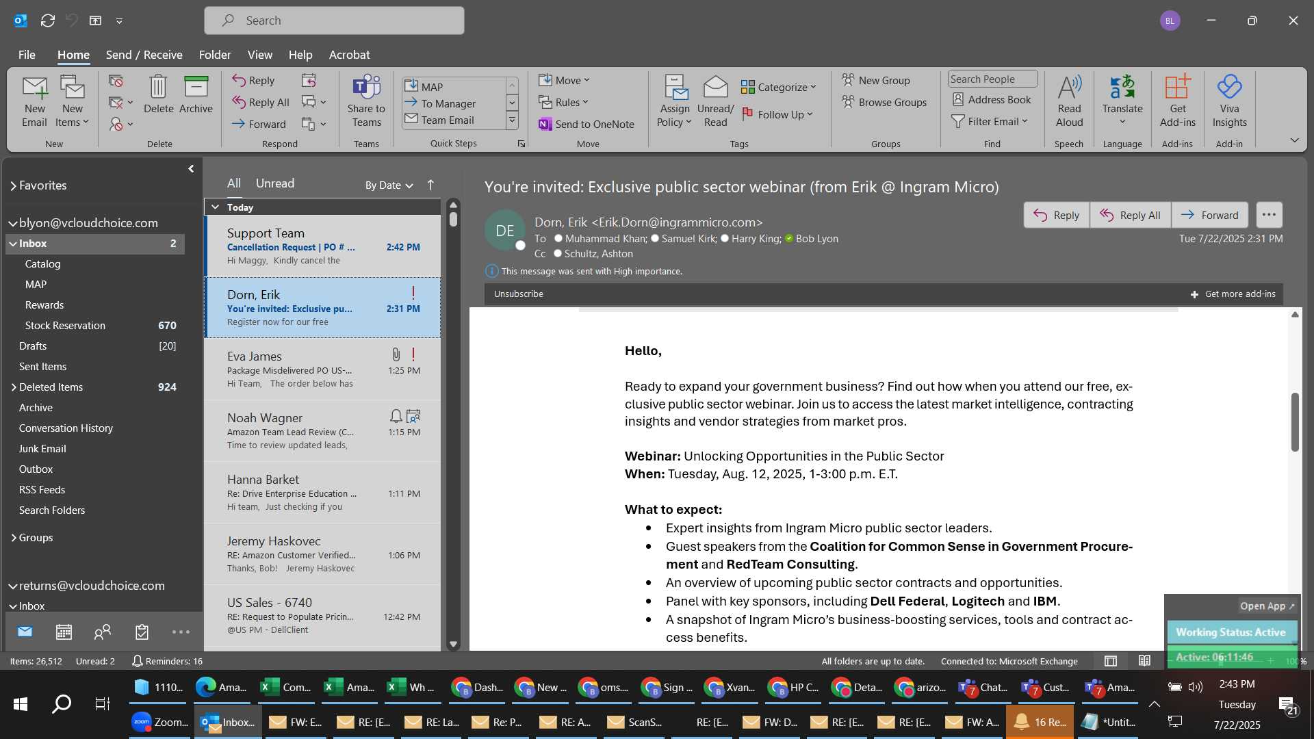The width and height of the screenshot is (1314, 739).
Task: Click the Send/Receive All Folders icon
Action: click(47, 21)
